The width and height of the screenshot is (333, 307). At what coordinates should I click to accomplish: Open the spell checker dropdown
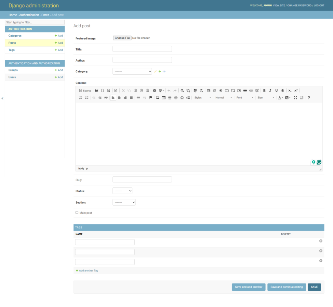click(x=161, y=91)
